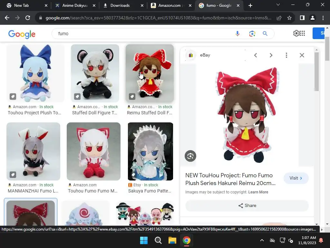Show previous image in eBay preview panel

click(x=256, y=55)
